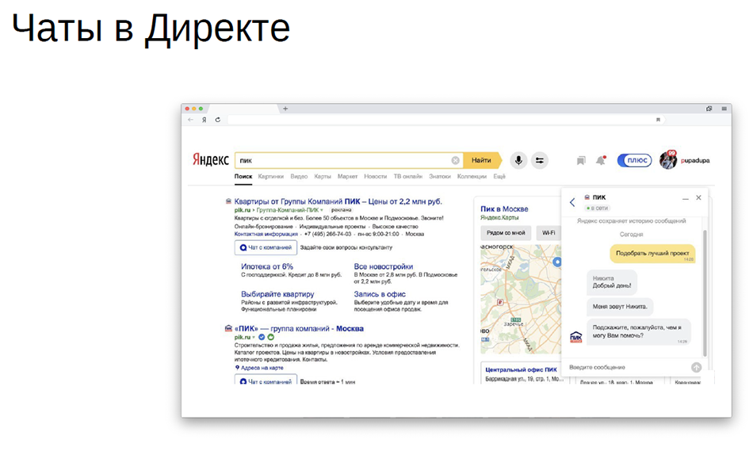This screenshot has height=470, width=753.
Task: Open 'Квартиры от Группы Компаний ПИК' ad link
Action: tap(338, 201)
